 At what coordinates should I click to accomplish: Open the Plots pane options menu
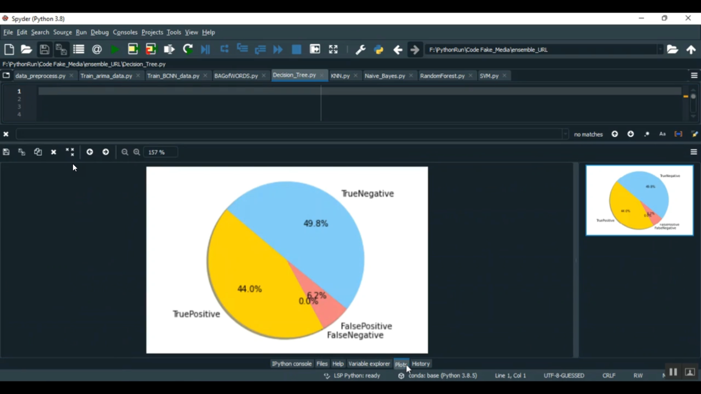pyautogui.click(x=694, y=152)
